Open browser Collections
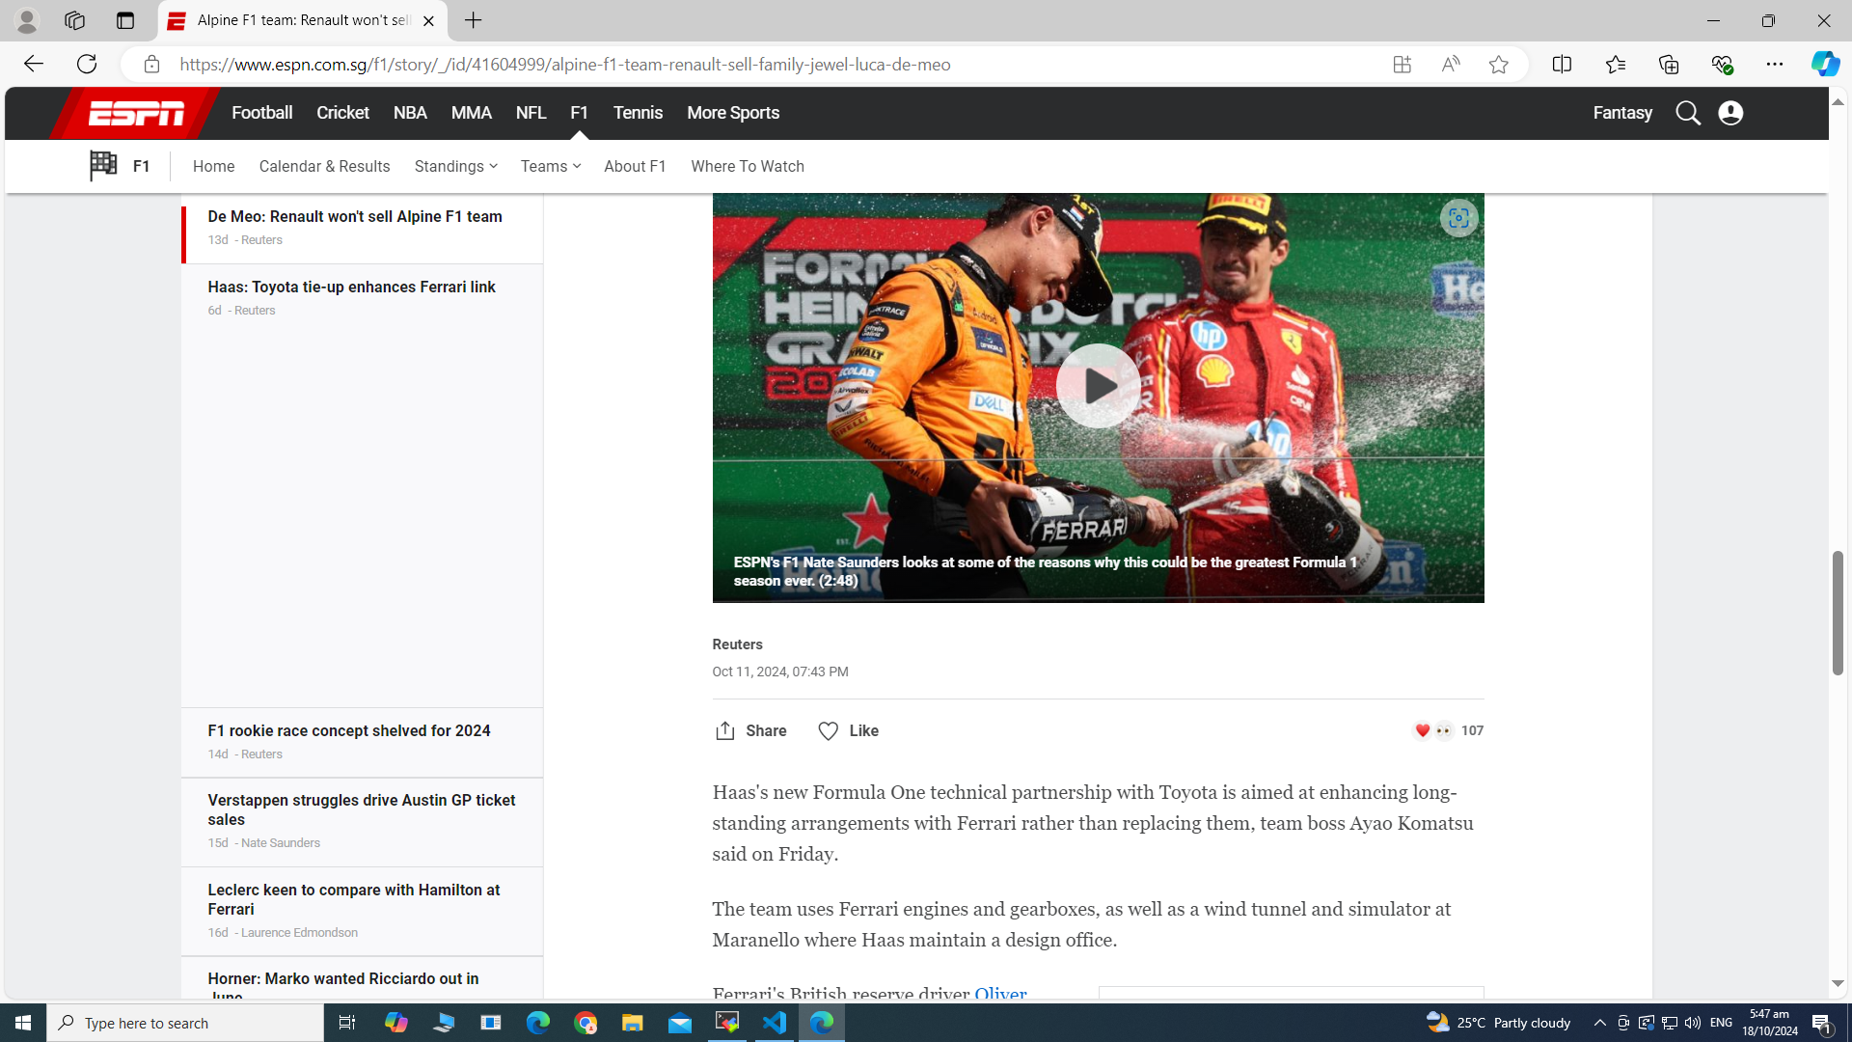The image size is (1852, 1042). click(x=1668, y=65)
